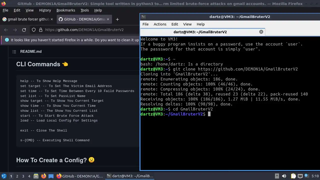Screen dimensions: 320x180
Task: Click the 5:10 taskbar clock
Action: (x=315, y=176)
